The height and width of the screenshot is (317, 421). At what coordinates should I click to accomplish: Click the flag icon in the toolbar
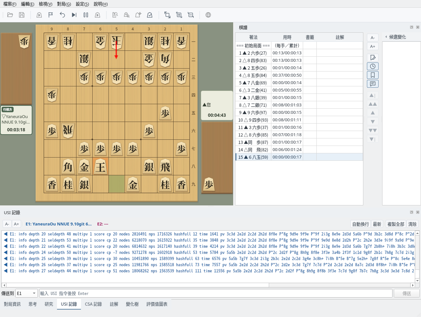pos(51,15)
